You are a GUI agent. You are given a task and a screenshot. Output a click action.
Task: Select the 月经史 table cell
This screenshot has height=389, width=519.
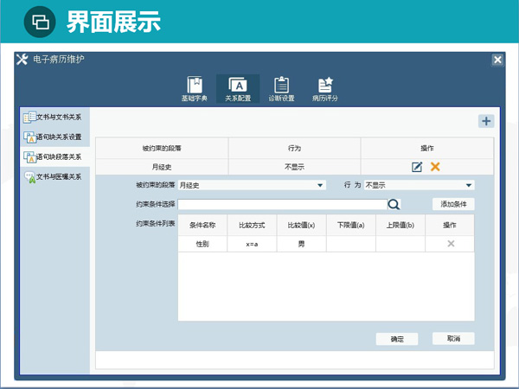click(162, 167)
